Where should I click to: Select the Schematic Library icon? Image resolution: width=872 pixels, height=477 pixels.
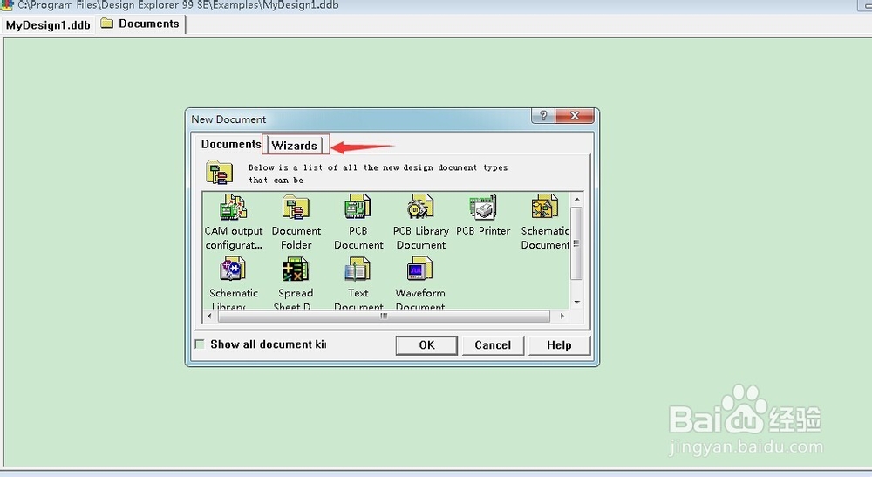tap(233, 269)
